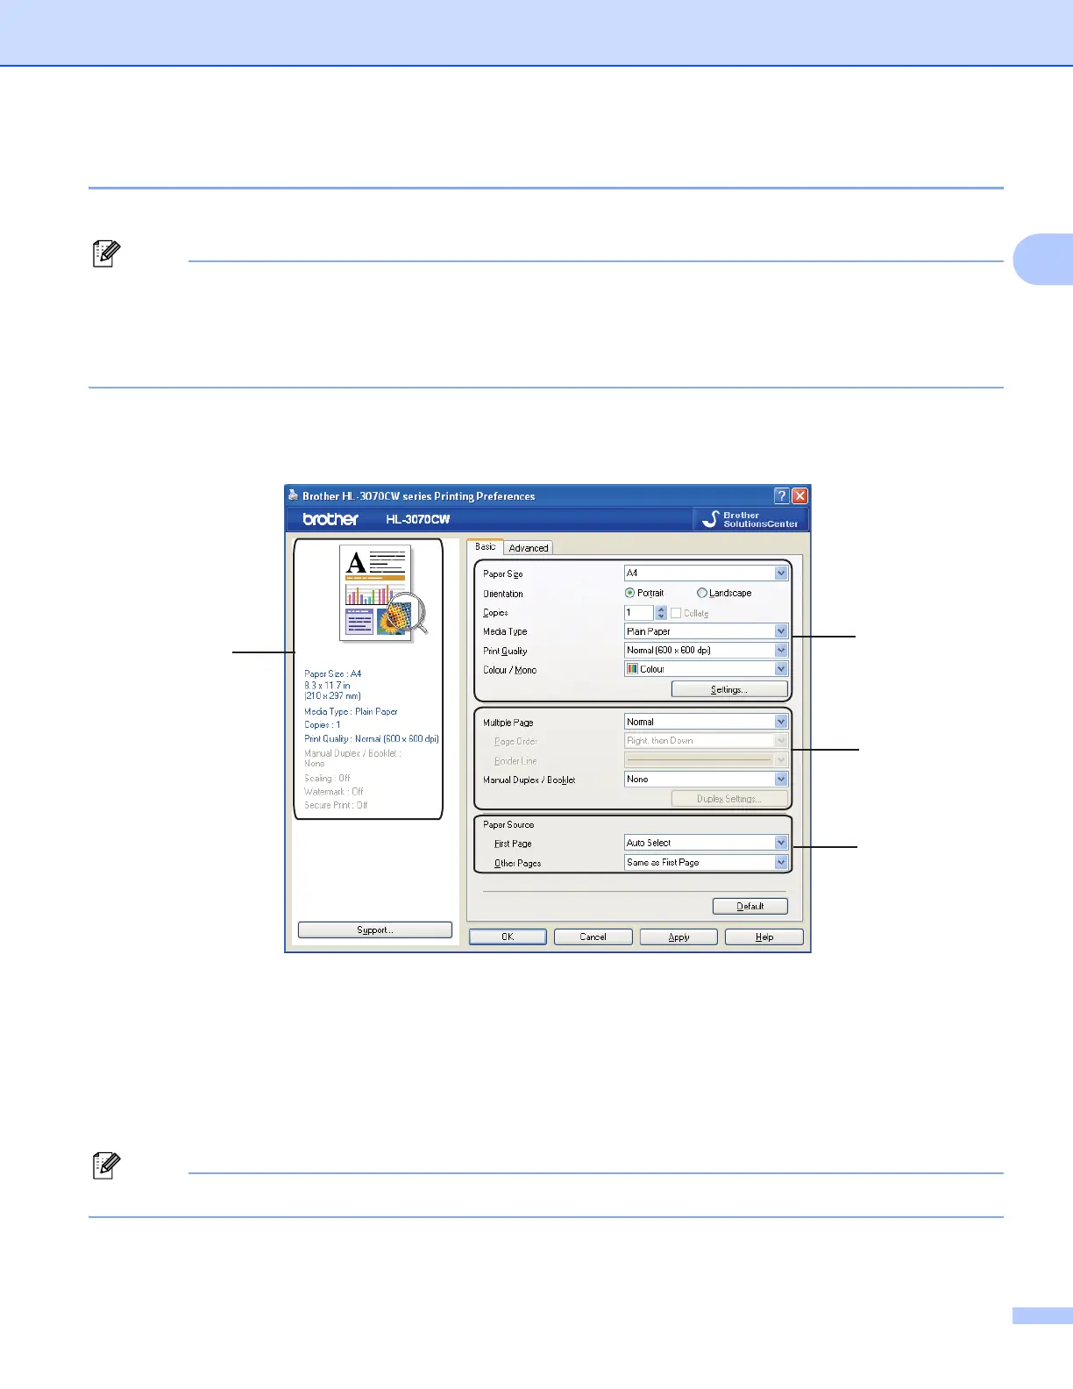
Task: Close the Printing Preferences dialog
Action: (799, 495)
